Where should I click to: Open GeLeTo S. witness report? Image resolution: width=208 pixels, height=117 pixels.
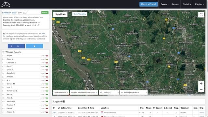coord(11,73)
